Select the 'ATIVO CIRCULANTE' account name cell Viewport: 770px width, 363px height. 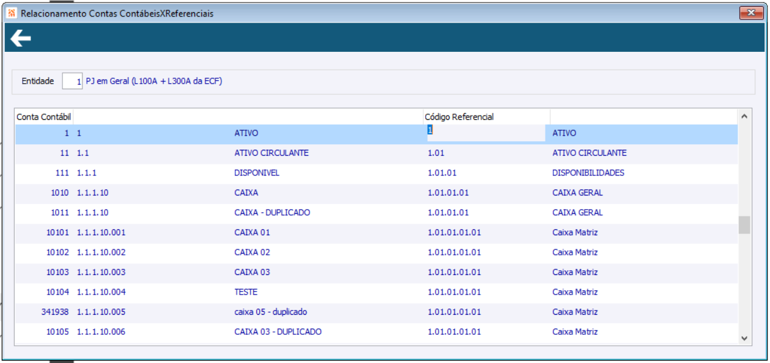(x=272, y=153)
